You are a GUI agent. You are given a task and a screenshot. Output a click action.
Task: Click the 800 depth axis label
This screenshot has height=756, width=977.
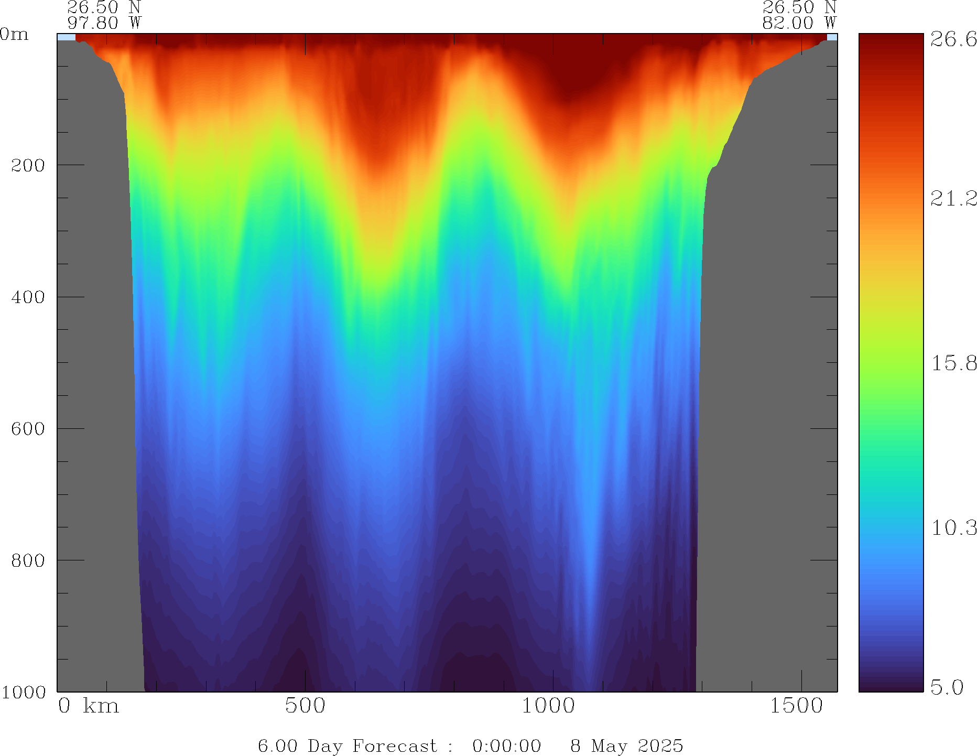[x=28, y=560]
